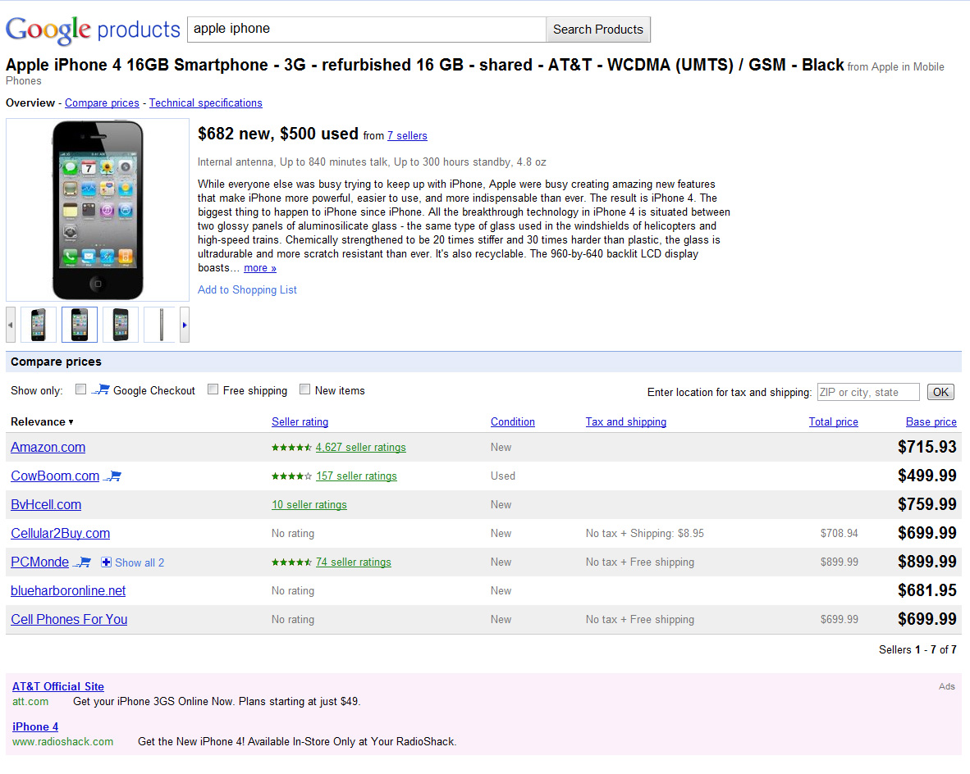970x774 pixels.
Task: Click the Google products logo
Action: click(x=93, y=30)
